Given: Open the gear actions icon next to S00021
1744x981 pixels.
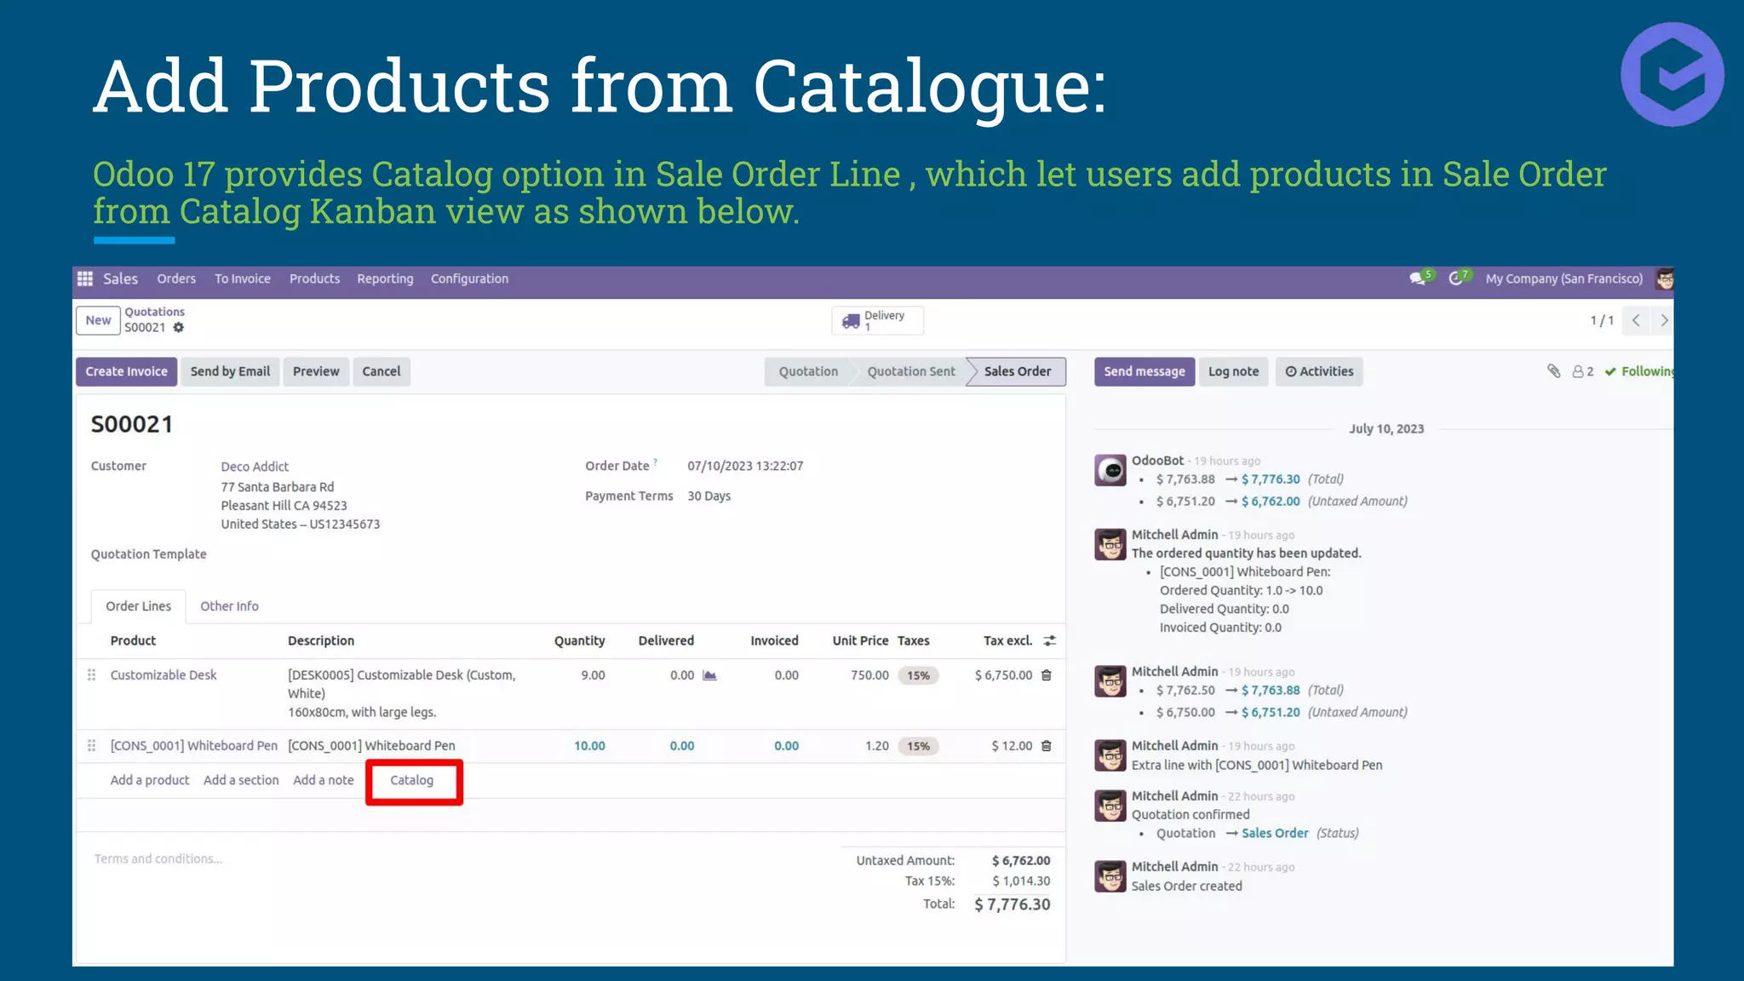Looking at the screenshot, I should pos(178,327).
